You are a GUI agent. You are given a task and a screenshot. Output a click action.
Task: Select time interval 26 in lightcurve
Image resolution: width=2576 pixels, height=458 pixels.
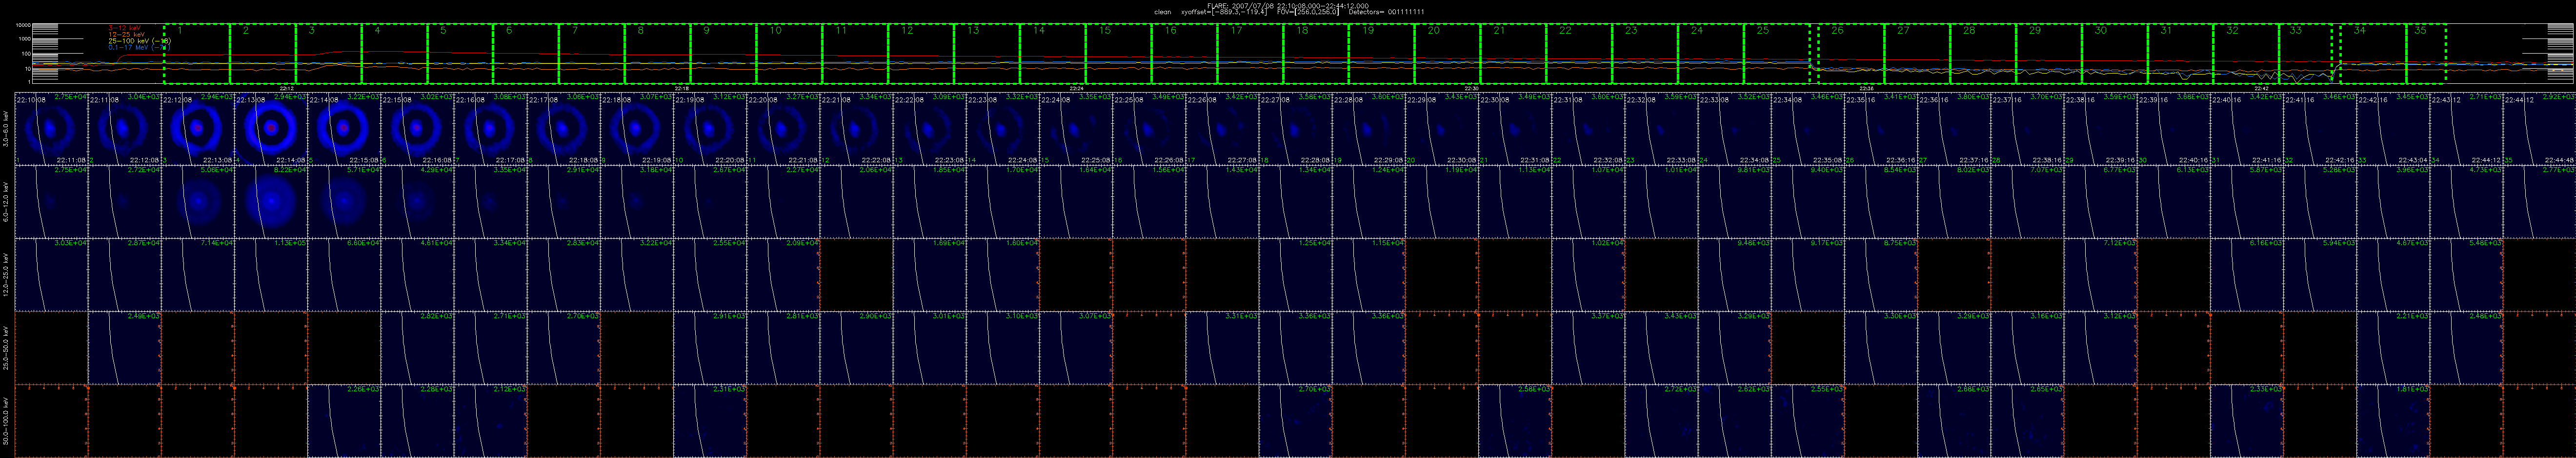pyautogui.click(x=1851, y=54)
